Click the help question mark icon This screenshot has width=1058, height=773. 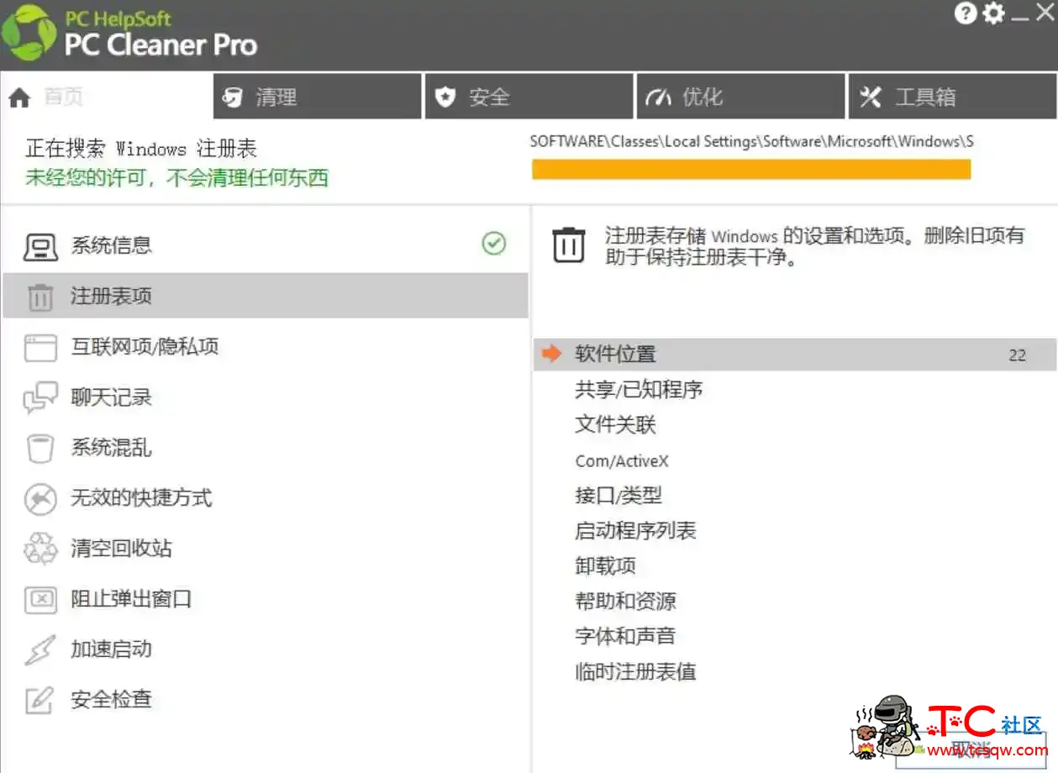point(966,13)
